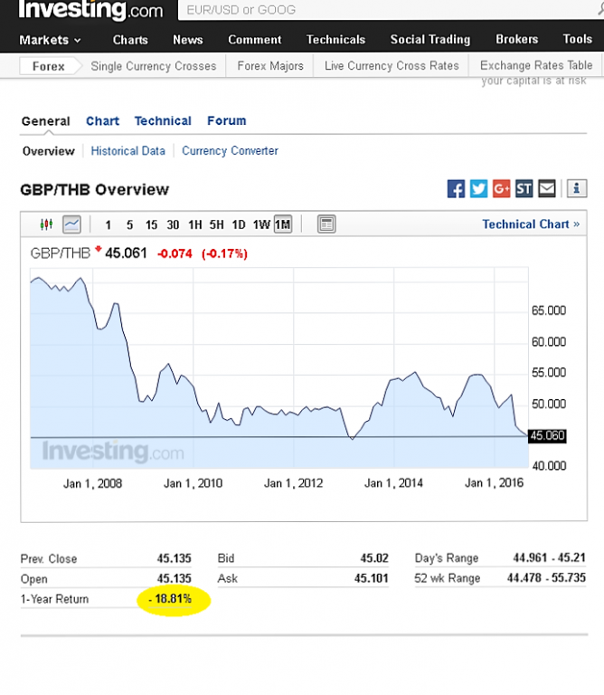
Task: Set chart interval to 1M
Action: click(x=283, y=225)
